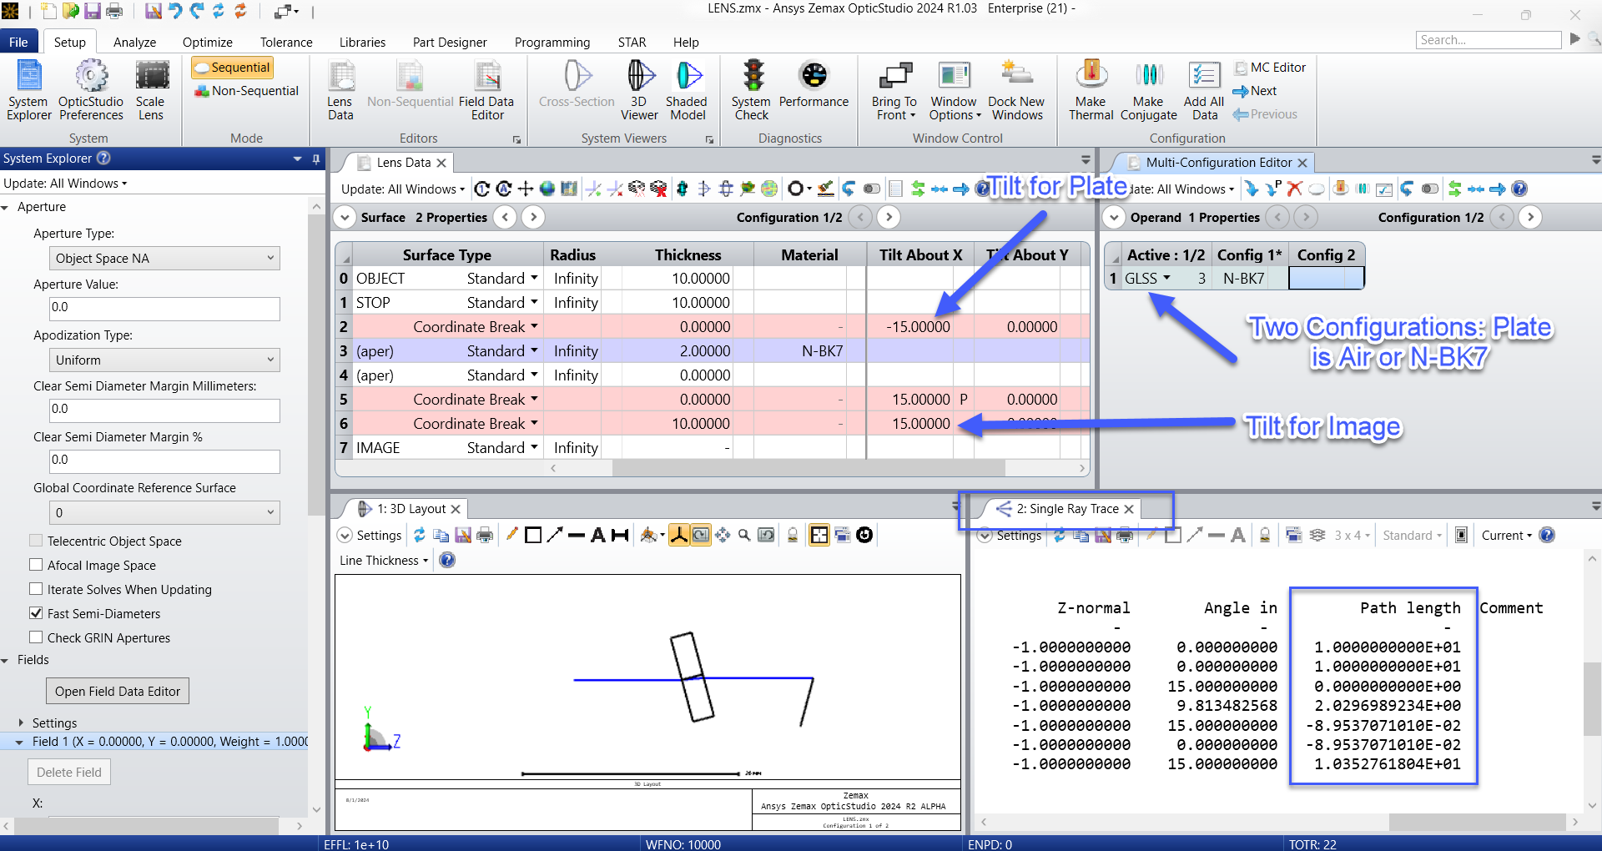Click the Clear Semi Diameter Margin % field
1602x851 pixels.
pyautogui.click(x=164, y=461)
